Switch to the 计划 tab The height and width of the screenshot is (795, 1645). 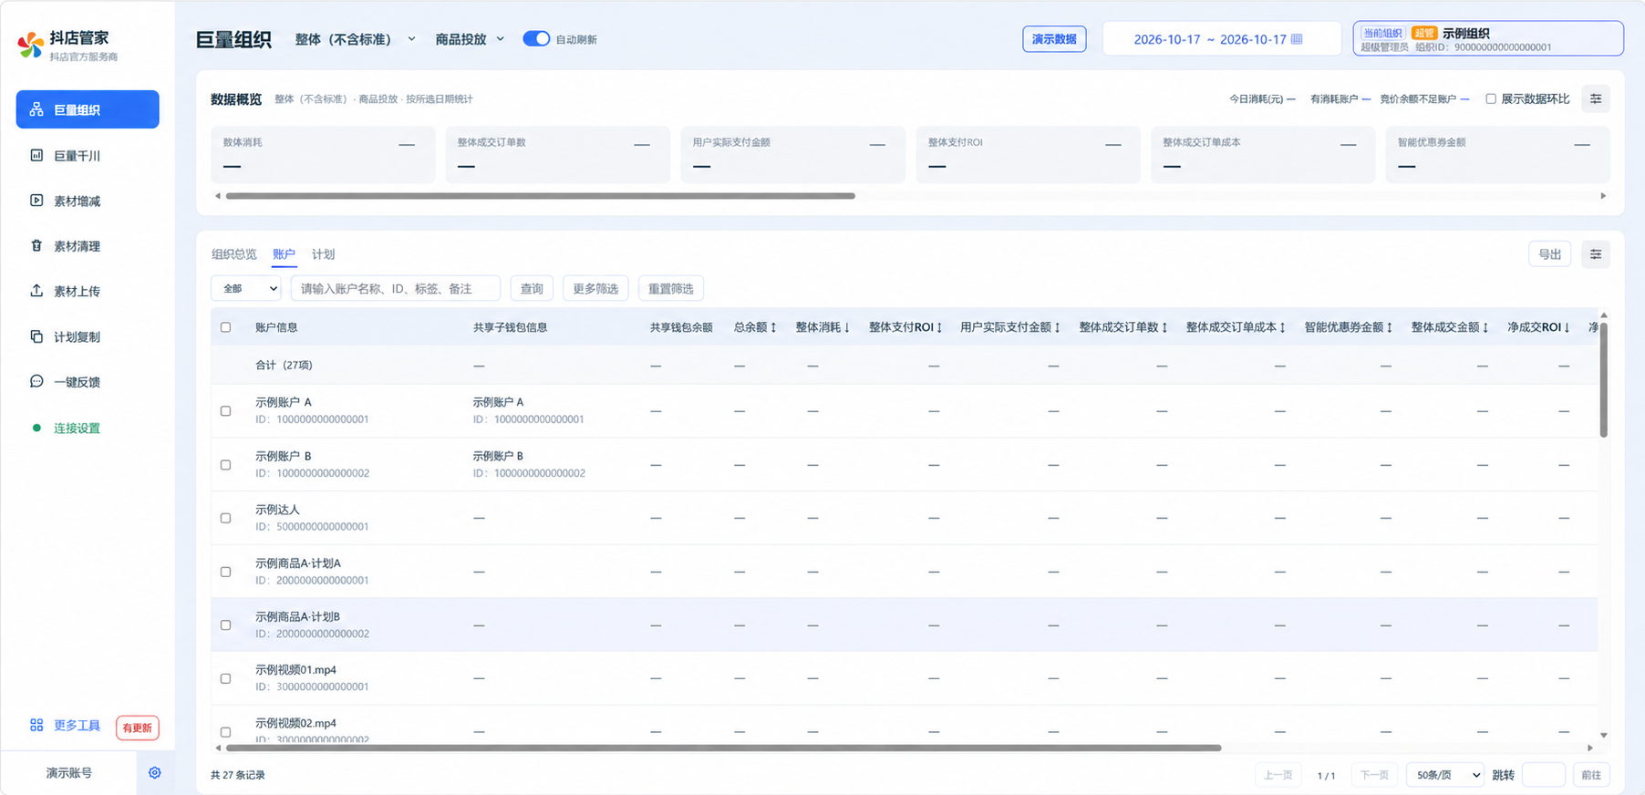tap(323, 254)
